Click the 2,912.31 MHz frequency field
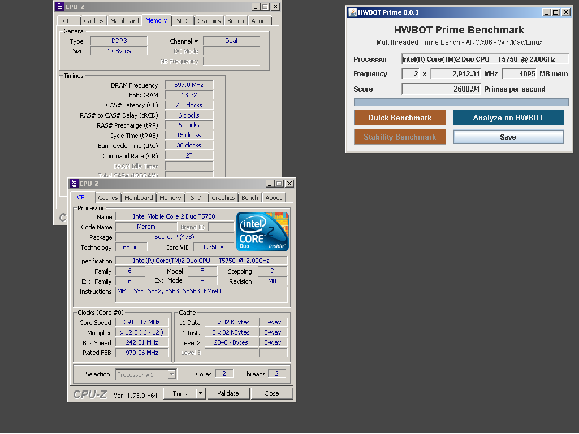579x434 pixels. click(x=456, y=74)
